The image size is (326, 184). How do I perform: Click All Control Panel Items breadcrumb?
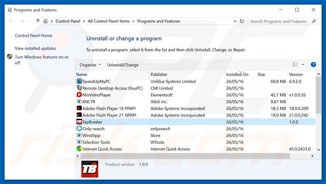coord(109,21)
